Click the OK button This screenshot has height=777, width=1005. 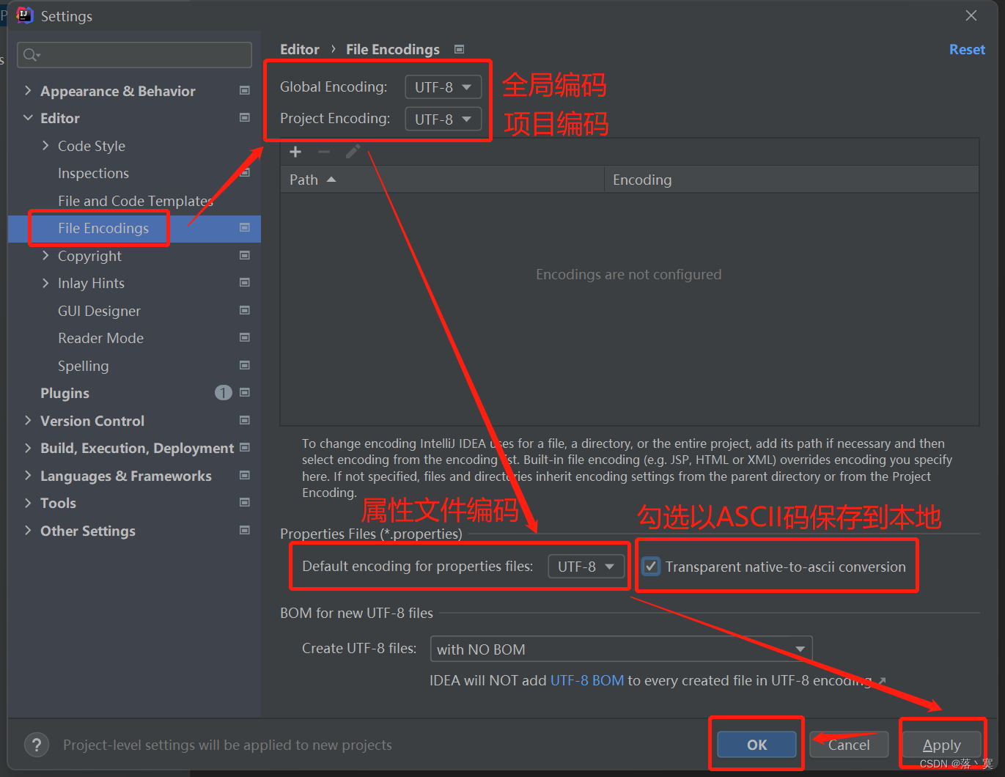click(756, 745)
